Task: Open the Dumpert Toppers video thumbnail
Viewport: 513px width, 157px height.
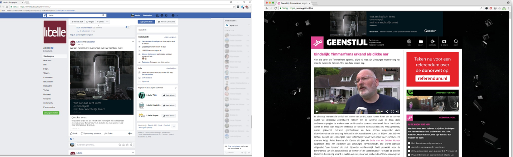Action: (x=432, y=103)
